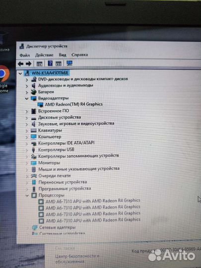The height and width of the screenshot is (268, 201).
Task: Expand the Встроенное ПО category
Action: [27, 112]
